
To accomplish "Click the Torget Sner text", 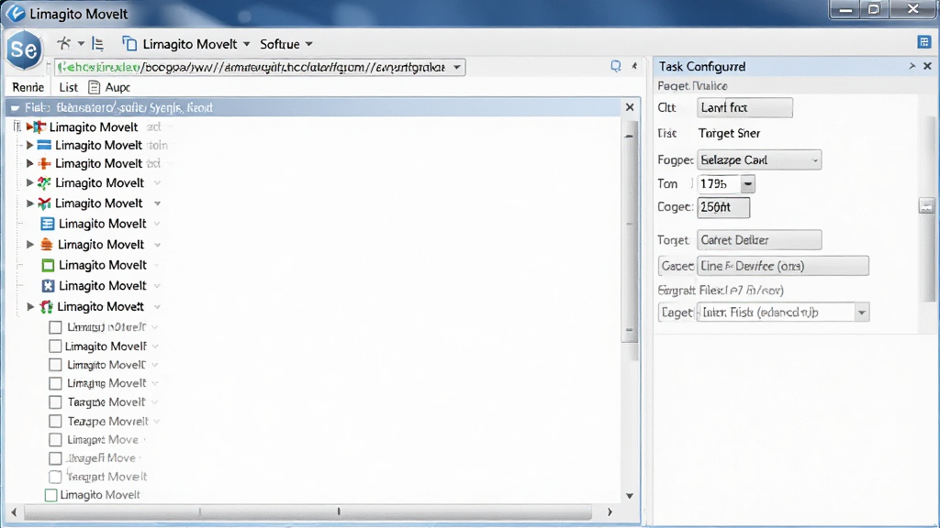I will (729, 134).
